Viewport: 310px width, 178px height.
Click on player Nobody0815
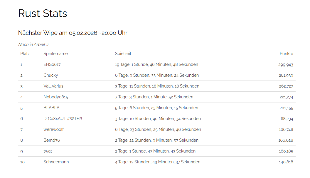click(56, 97)
